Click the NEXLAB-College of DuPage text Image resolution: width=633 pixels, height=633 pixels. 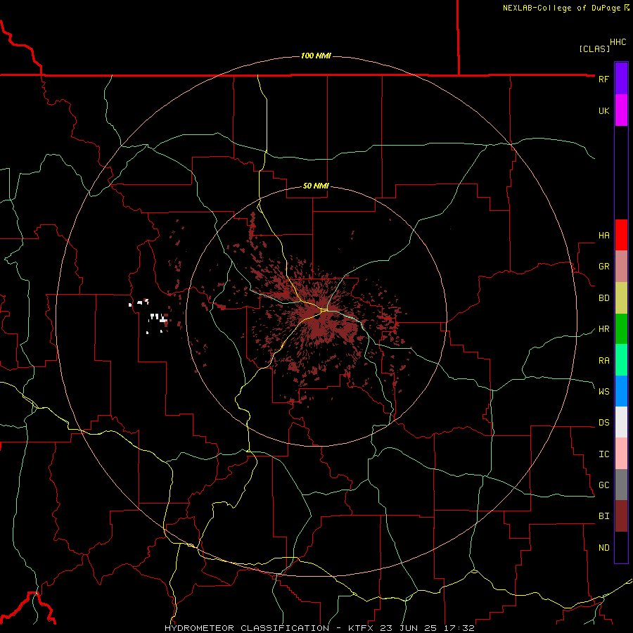pos(561,8)
